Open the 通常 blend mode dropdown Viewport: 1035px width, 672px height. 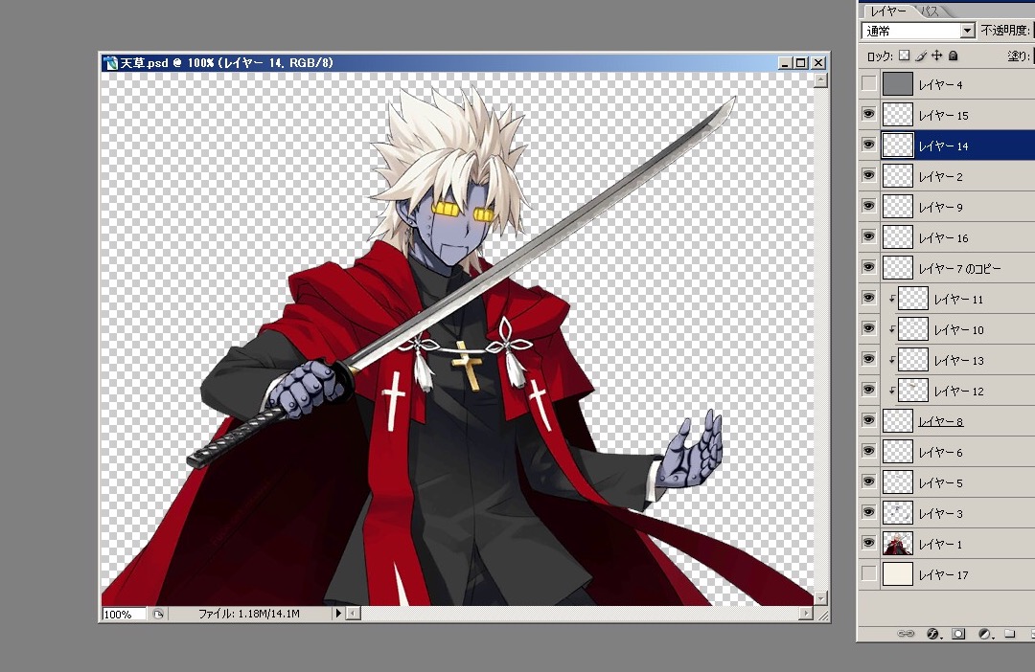click(x=967, y=32)
